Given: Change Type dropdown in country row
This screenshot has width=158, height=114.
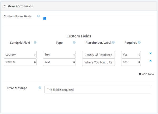Looking at the screenshot, I should point(59,54).
